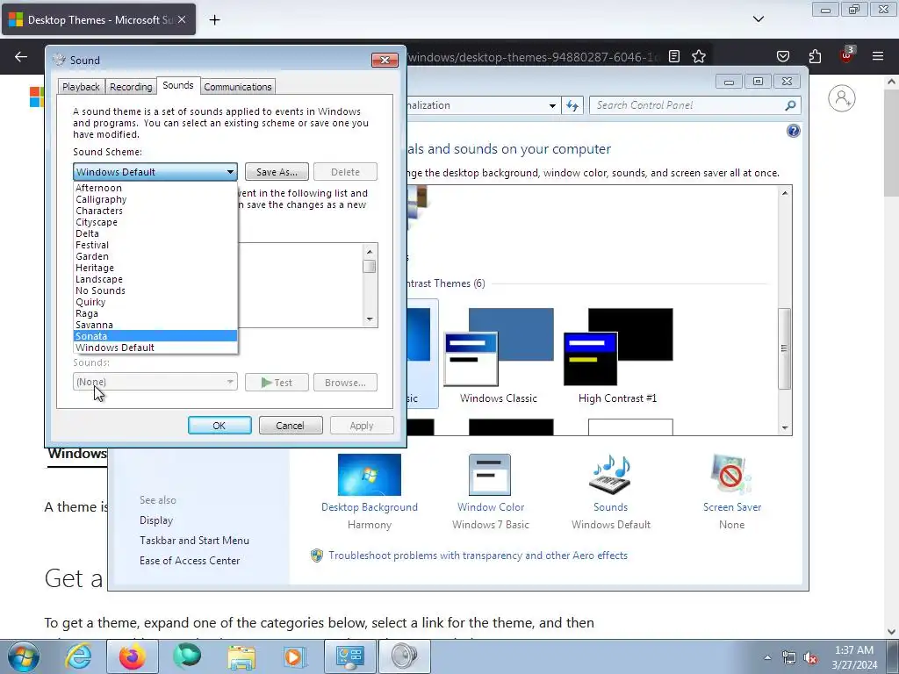Image resolution: width=899 pixels, height=674 pixels.
Task: Pick the Garden sound scheme
Action: tap(155, 256)
